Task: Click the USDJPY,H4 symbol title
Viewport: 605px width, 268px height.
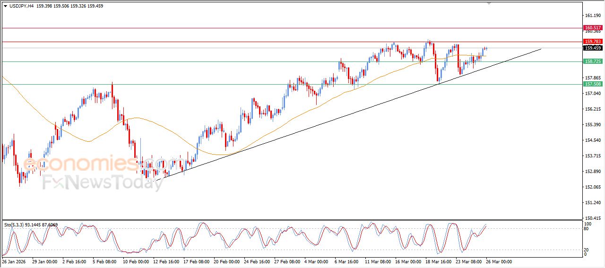Action: (23, 6)
